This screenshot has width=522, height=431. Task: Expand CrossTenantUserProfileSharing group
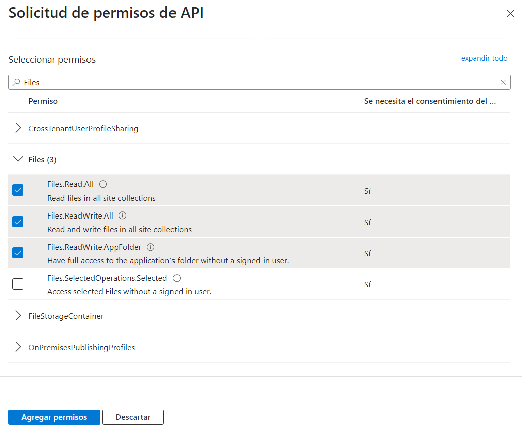pyautogui.click(x=19, y=128)
